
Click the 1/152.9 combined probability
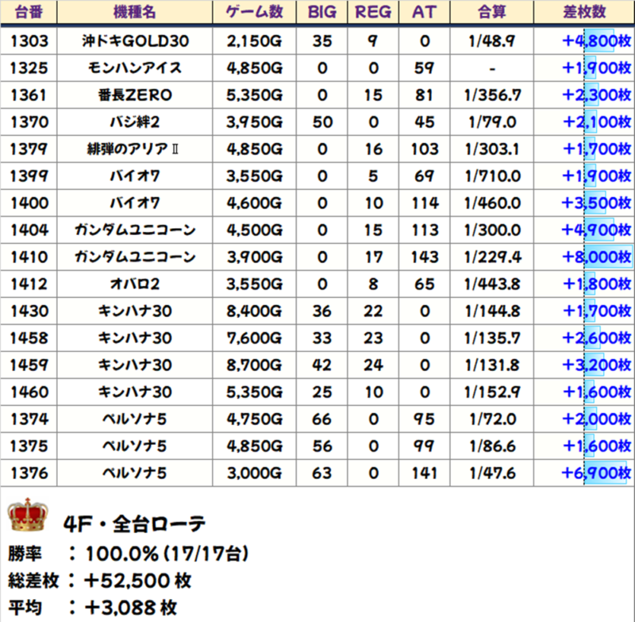click(492, 392)
